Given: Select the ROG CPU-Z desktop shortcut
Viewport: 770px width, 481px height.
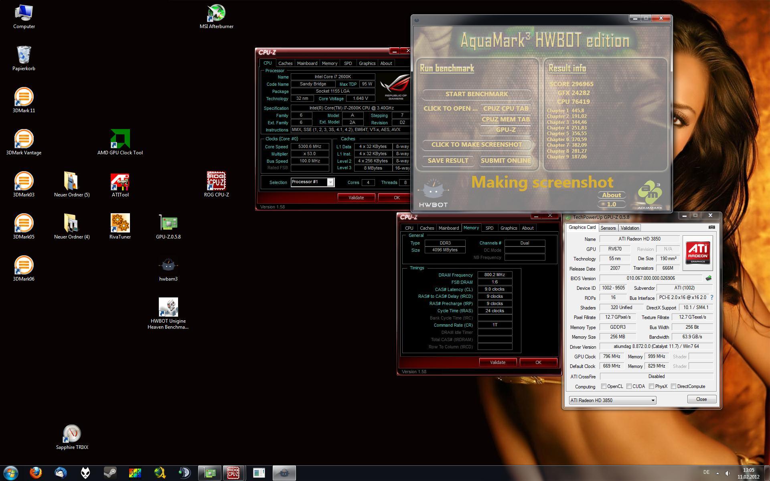Looking at the screenshot, I should pos(217,185).
